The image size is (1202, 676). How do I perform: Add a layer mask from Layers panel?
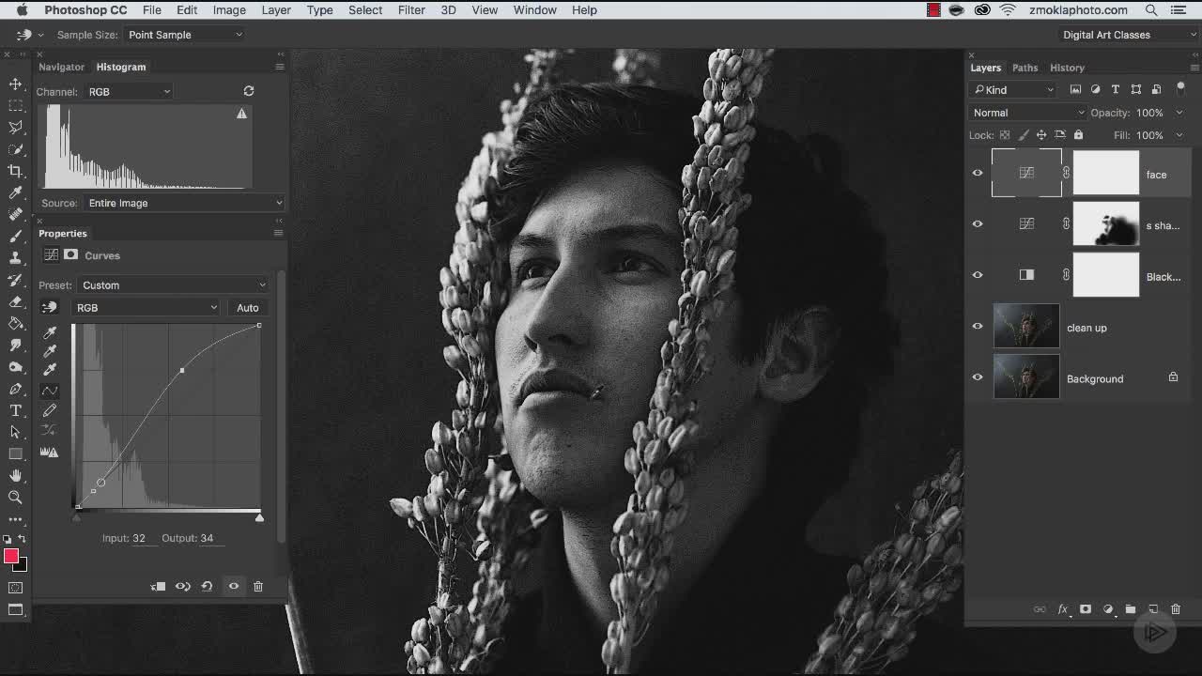coord(1086,609)
